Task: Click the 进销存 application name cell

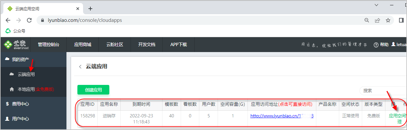Action: (109, 116)
